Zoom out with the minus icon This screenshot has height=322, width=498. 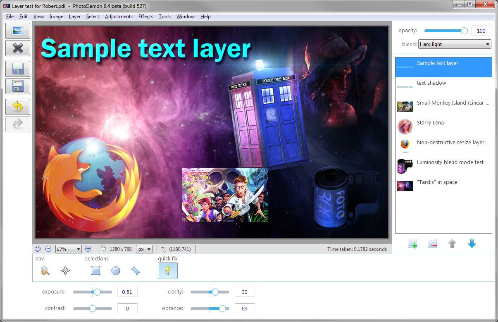coord(48,249)
